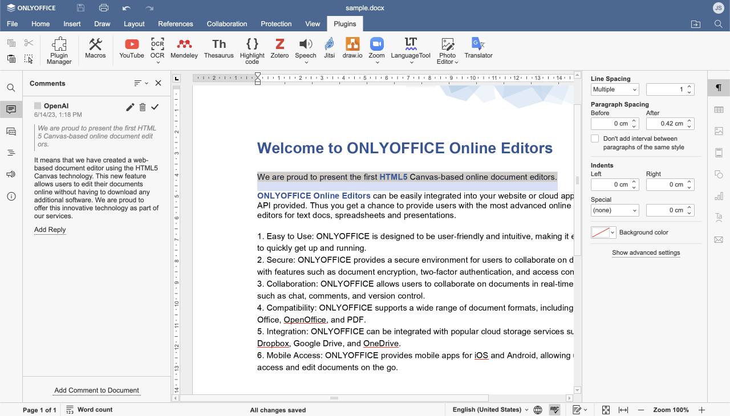Open image settings in right sidebar

pos(719,131)
